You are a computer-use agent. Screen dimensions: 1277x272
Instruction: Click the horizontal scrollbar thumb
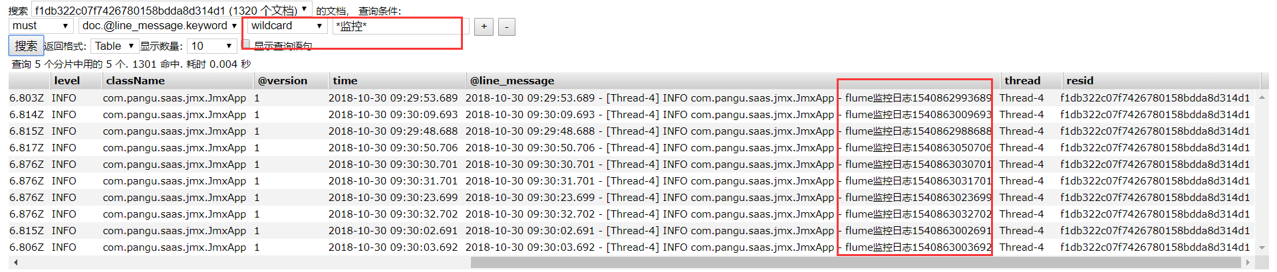click(x=856, y=263)
